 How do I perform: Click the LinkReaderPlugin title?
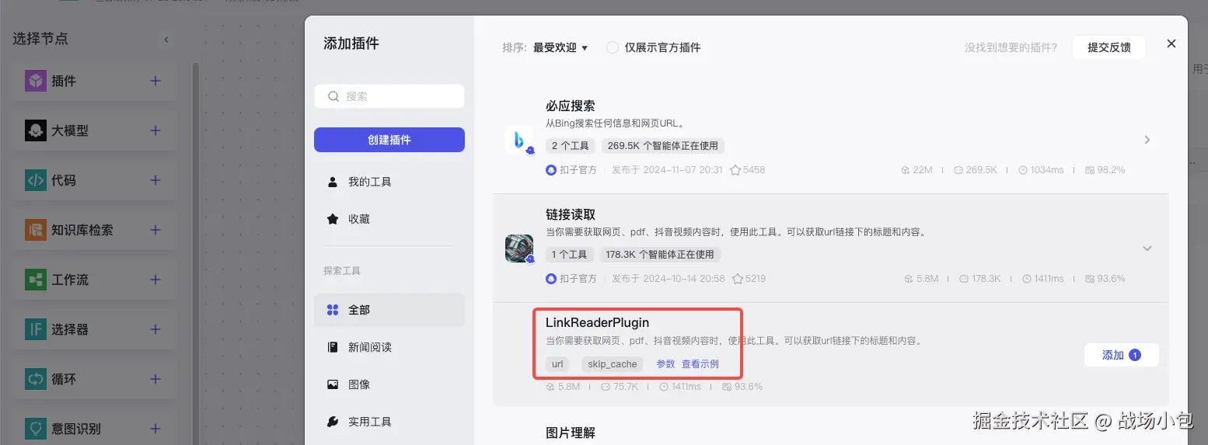tap(597, 322)
